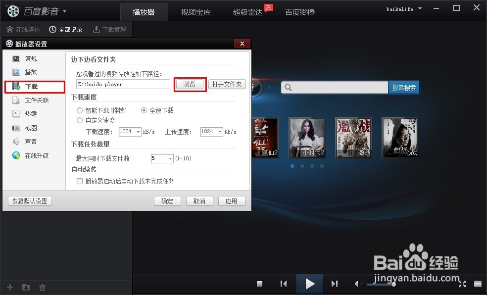Click the 百度影音 film reel logo

[x=13, y=11]
